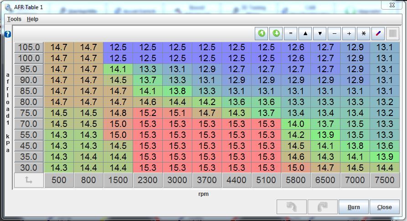This screenshot has height=221, width=407.
Task: Click the green up-arrow toolbar icon
Action: point(262,33)
